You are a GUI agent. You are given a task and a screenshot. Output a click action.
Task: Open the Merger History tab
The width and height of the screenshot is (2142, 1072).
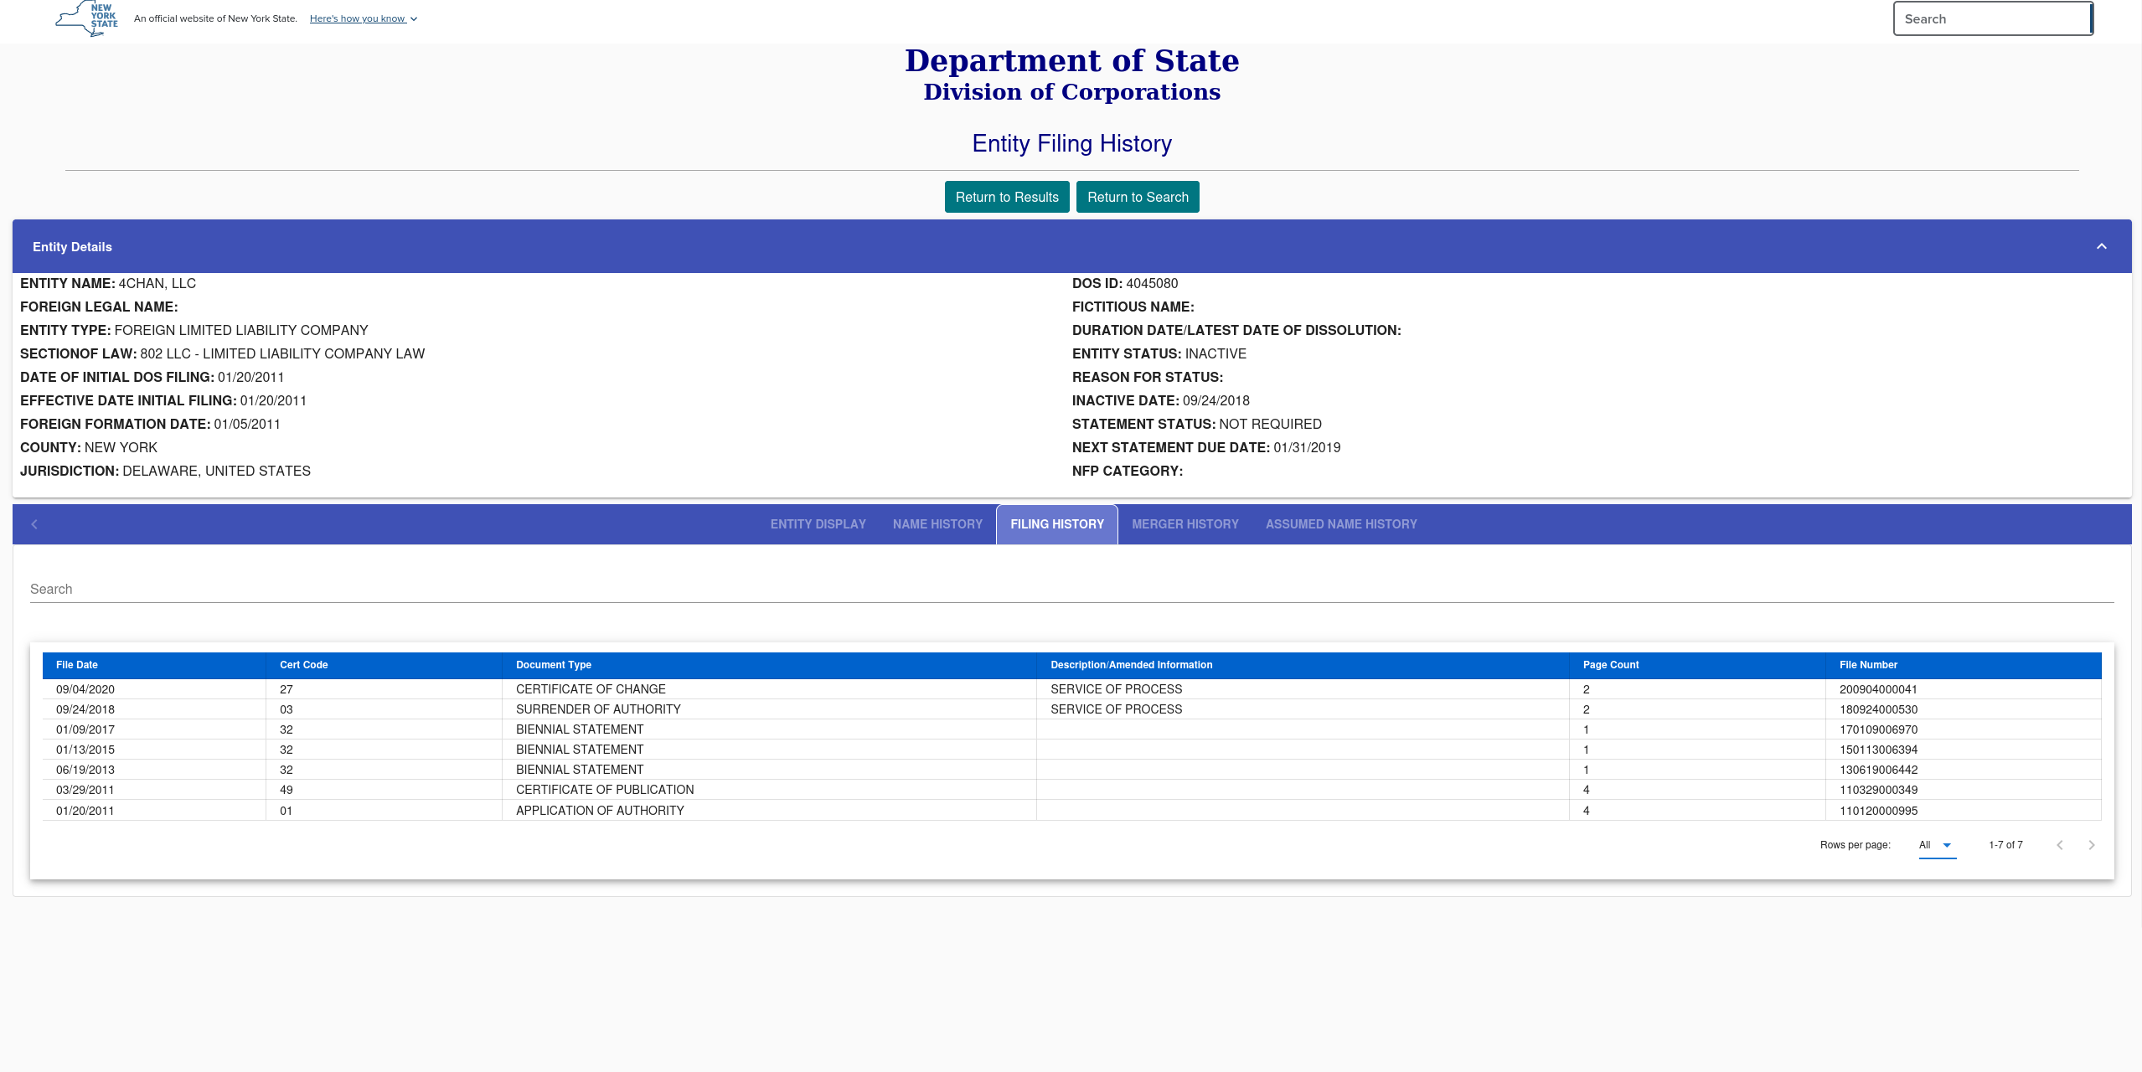tap(1185, 524)
